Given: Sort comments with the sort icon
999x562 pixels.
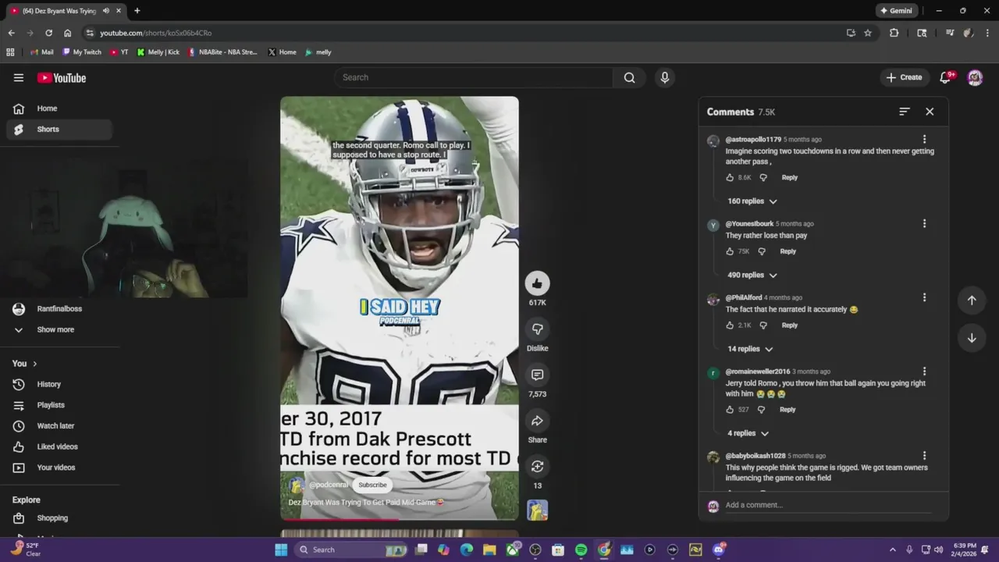Looking at the screenshot, I should pyautogui.click(x=905, y=112).
